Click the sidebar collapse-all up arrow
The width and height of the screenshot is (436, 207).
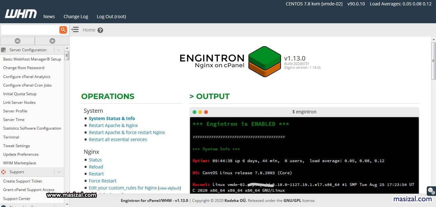tap(18, 41)
